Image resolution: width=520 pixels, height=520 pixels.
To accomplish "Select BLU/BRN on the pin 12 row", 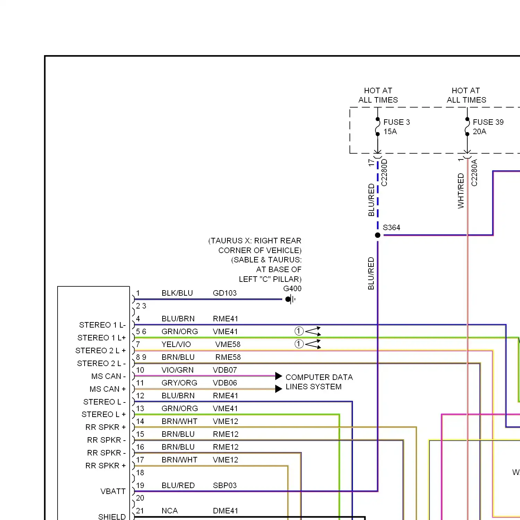I will (x=178, y=396).
